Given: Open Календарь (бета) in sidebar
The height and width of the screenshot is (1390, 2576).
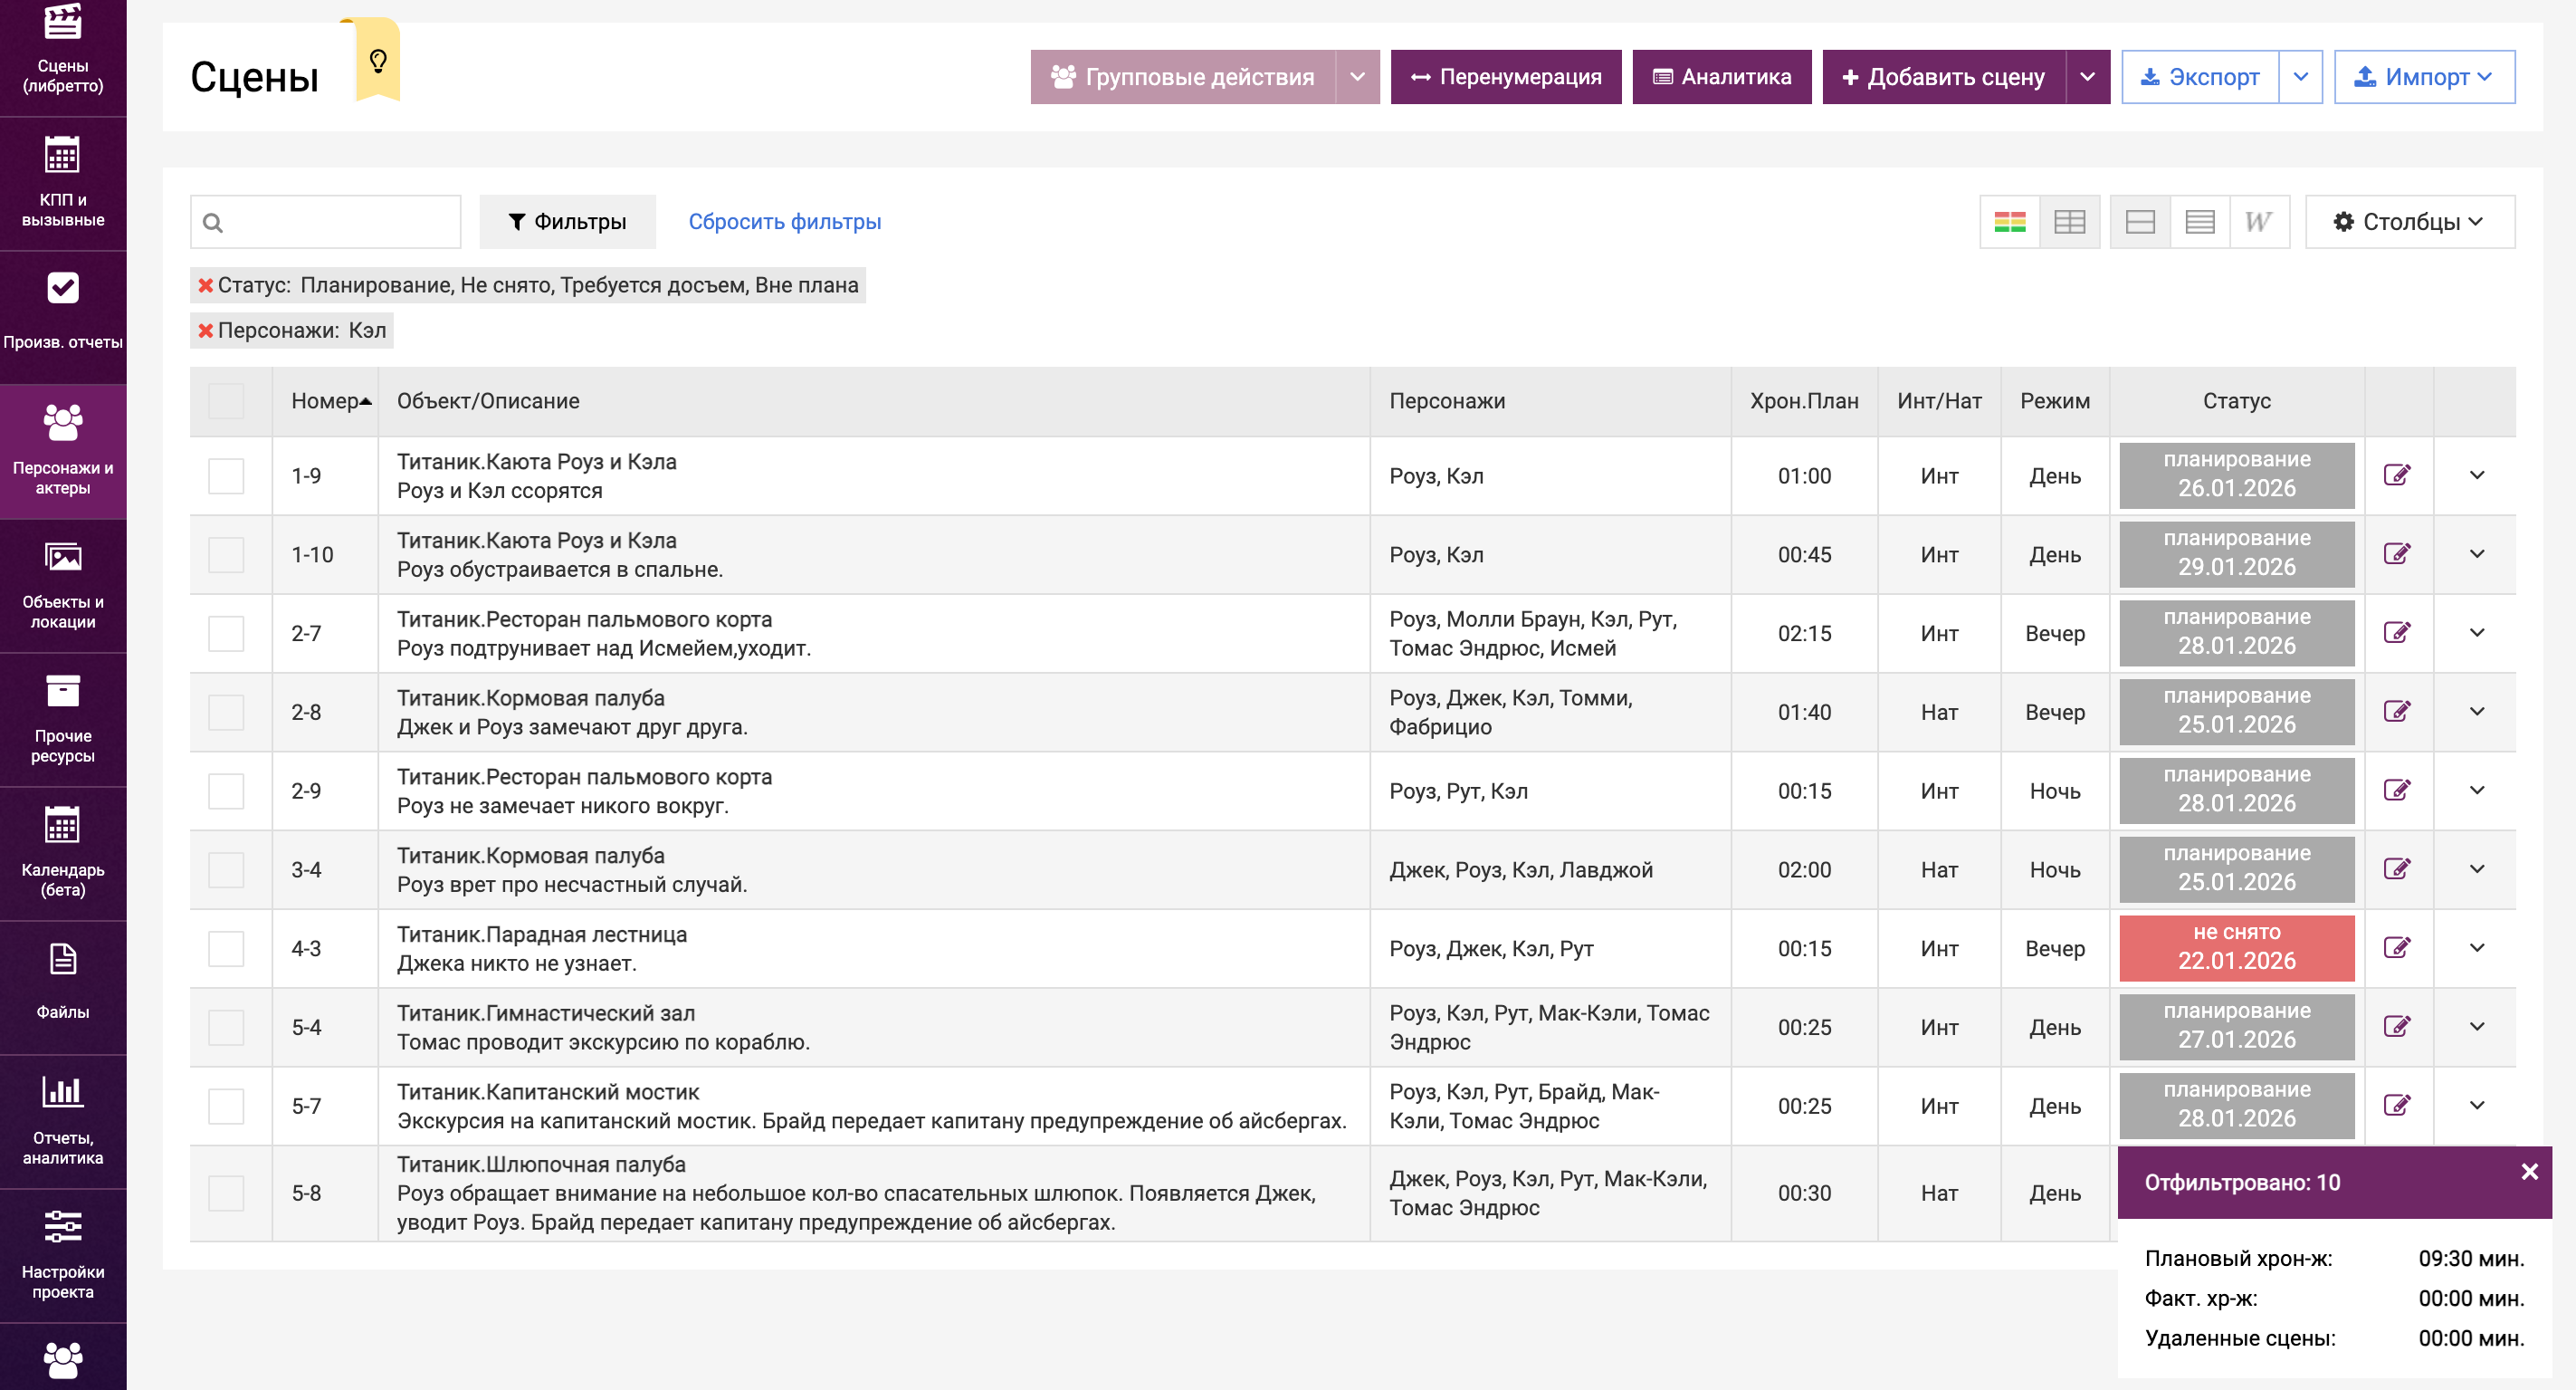Looking at the screenshot, I should pyautogui.click(x=63, y=853).
